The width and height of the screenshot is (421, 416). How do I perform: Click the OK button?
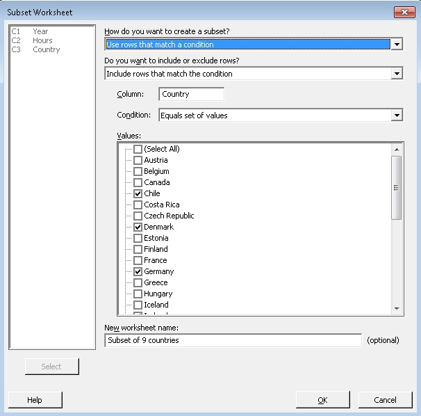coord(322,400)
